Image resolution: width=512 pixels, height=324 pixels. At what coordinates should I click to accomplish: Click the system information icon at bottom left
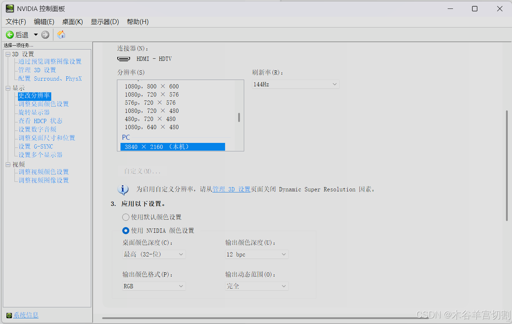point(9,315)
